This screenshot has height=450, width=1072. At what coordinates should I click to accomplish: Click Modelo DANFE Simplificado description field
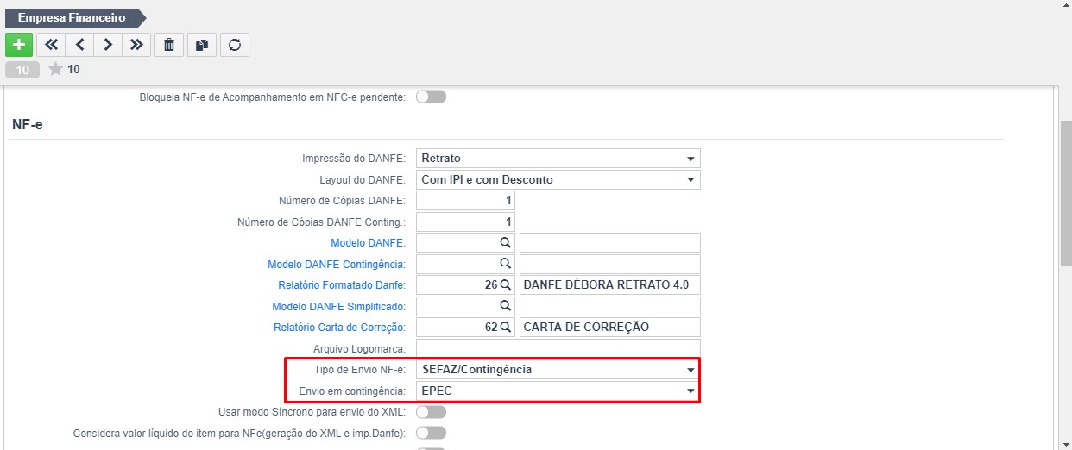tap(610, 306)
